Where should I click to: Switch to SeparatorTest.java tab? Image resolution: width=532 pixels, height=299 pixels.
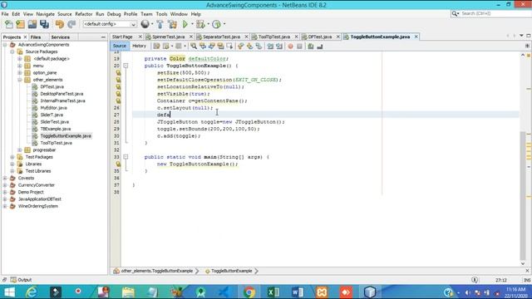click(222, 37)
